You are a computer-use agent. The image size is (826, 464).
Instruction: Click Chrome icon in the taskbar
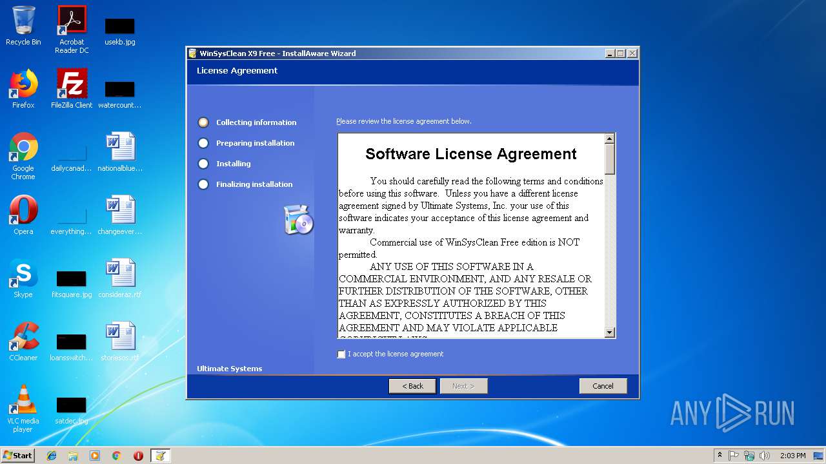point(117,456)
